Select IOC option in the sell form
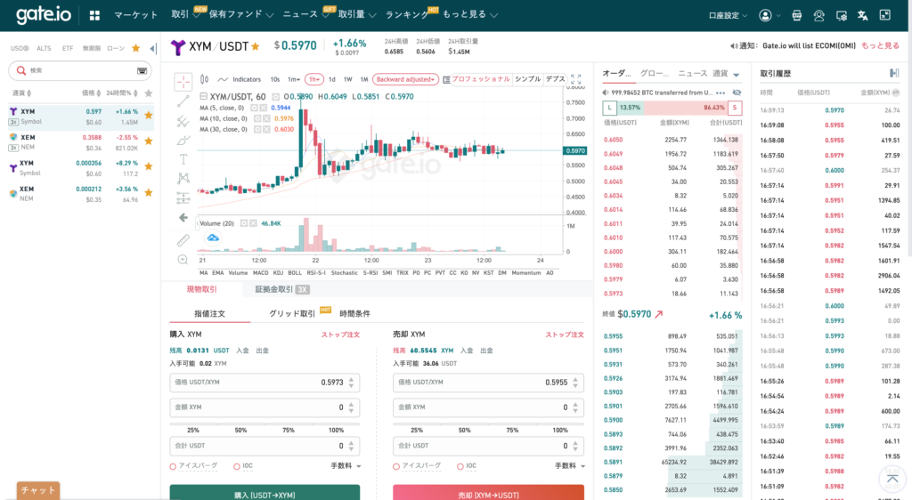 pos(459,465)
